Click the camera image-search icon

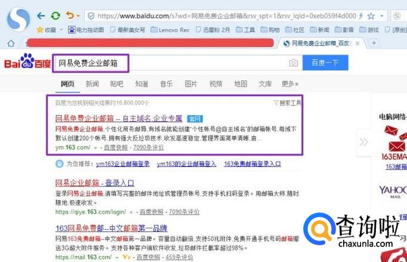click(293, 63)
